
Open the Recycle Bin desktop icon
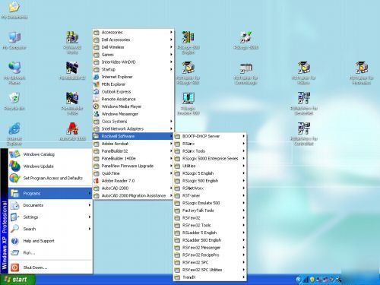(14, 101)
